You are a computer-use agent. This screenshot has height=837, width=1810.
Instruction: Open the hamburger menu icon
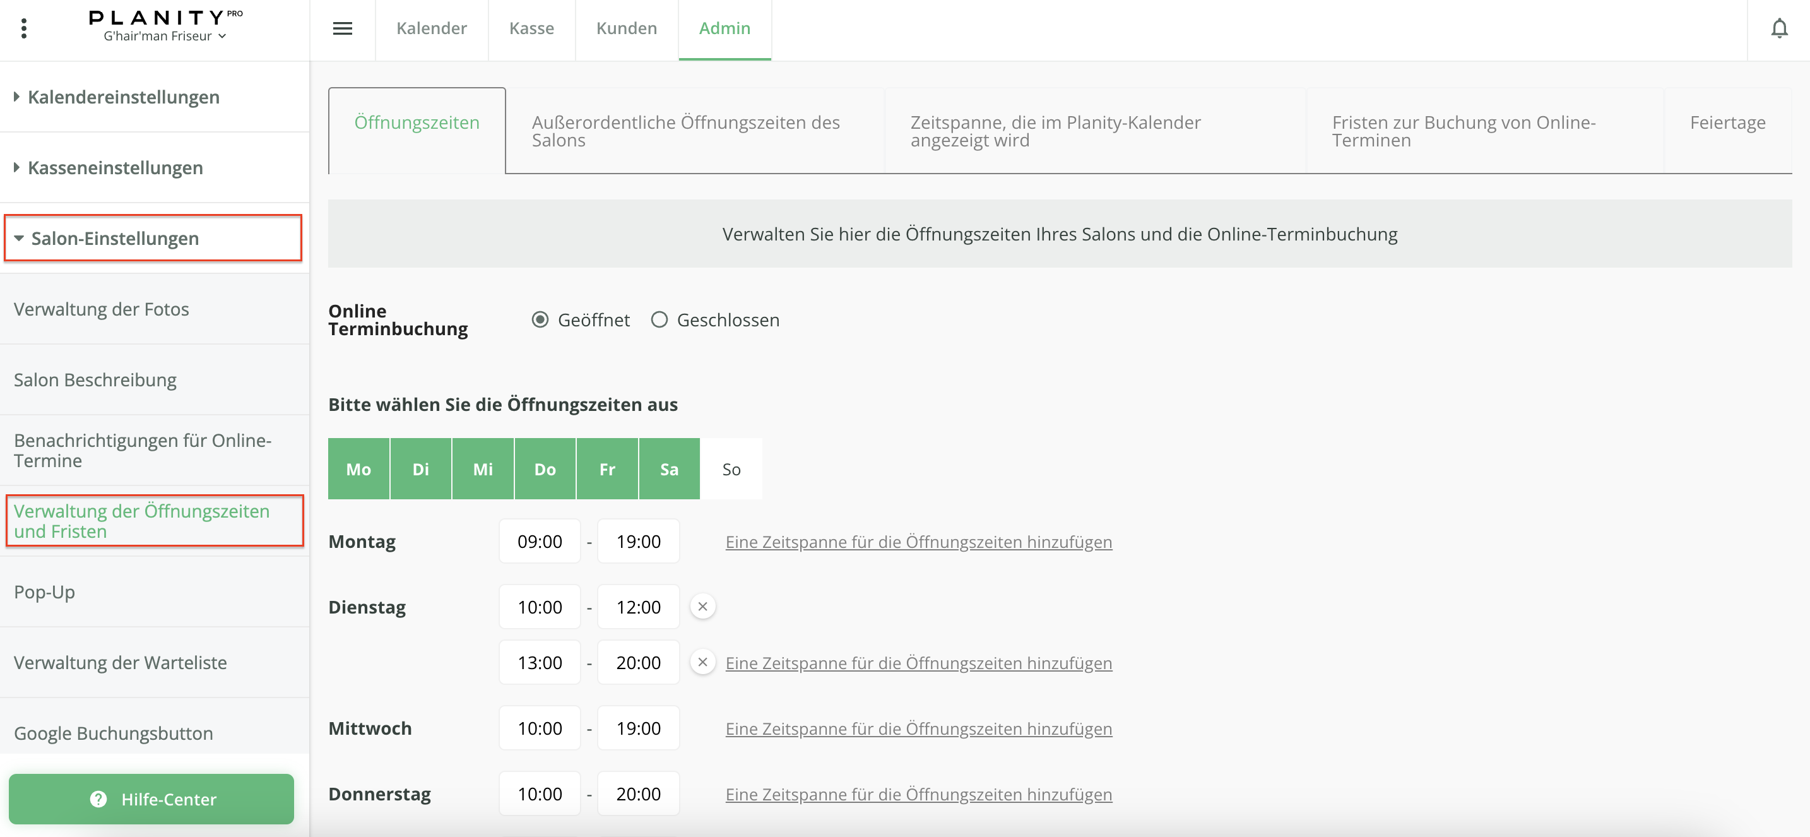[x=342, y=28]
